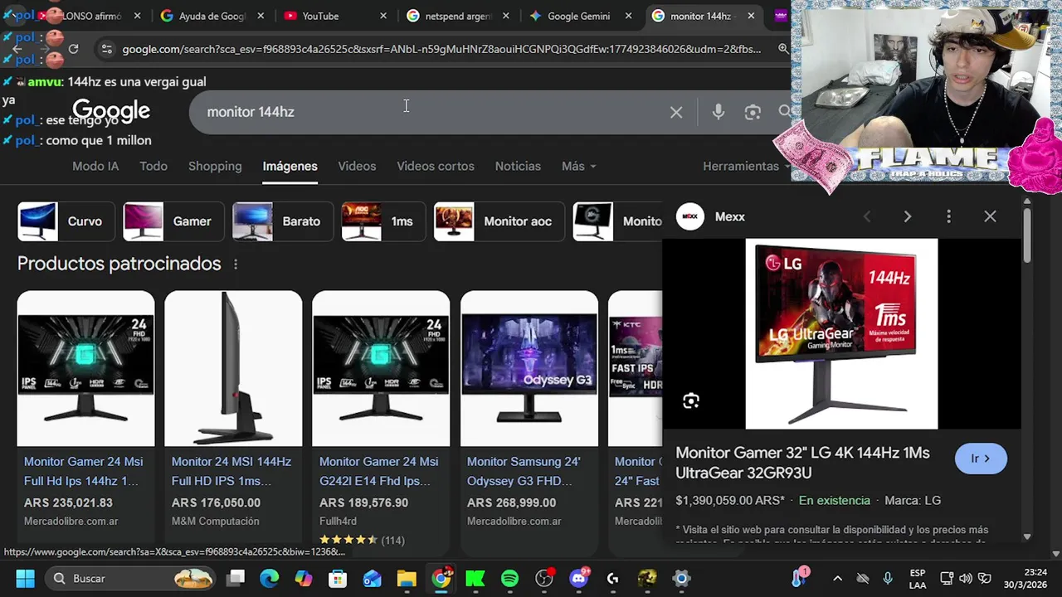Open Monitor Gamer 24 Msi G242l E14 link
Screen dimensions: 1062x597
(381, 471)
